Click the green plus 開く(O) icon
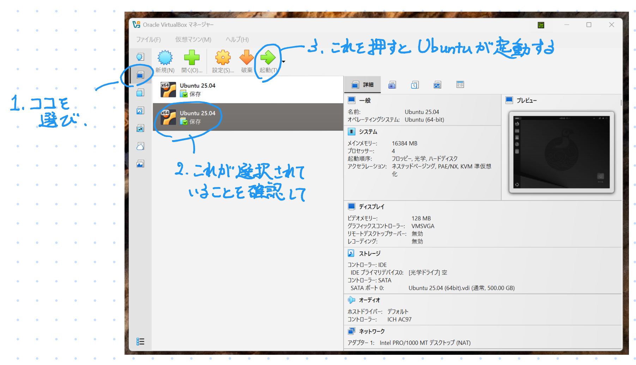The height and width of the screenshot is (365, 636). click(x=192, y=58)
